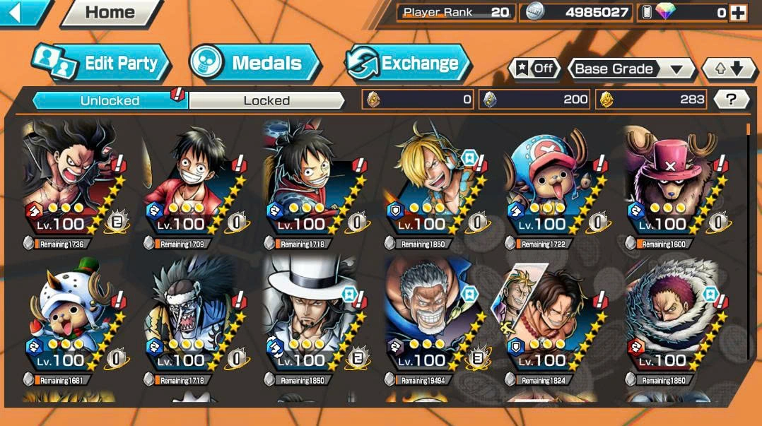Switch to the Locked tab
Viewport: 762px width, 426px height.
pyautogui.click(x=266, y=100)
